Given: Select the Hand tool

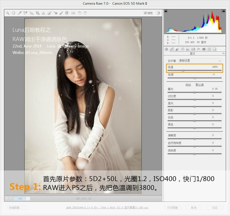Looking at the screenshot, I should tap(13, 13).
